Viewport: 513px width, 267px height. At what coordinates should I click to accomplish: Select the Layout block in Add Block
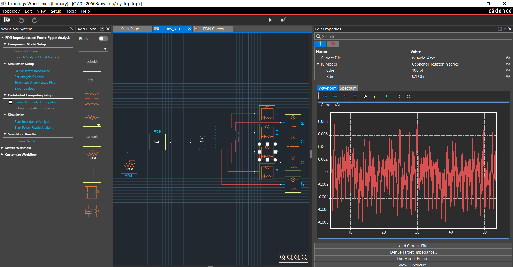point(92,136)
